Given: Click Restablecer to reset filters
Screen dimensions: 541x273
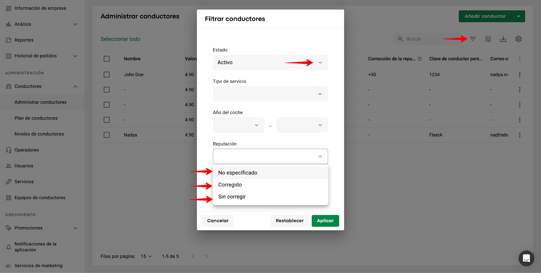Looking at the screenshot, I should click(x=289, y=221).
